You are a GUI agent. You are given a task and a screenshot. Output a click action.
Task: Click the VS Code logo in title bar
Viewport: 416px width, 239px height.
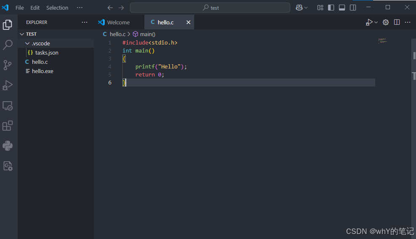pos(5,8)
